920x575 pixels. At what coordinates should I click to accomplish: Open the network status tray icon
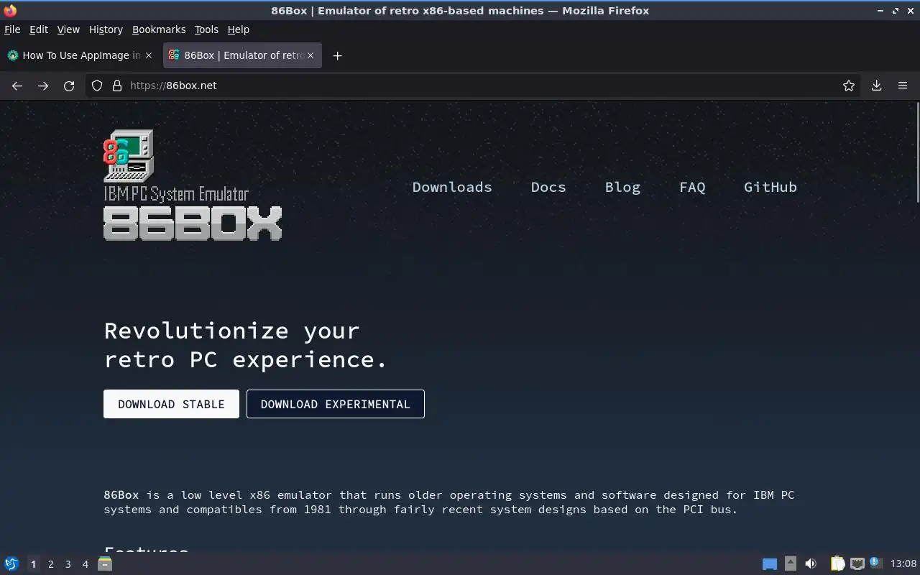pos(857,563)
